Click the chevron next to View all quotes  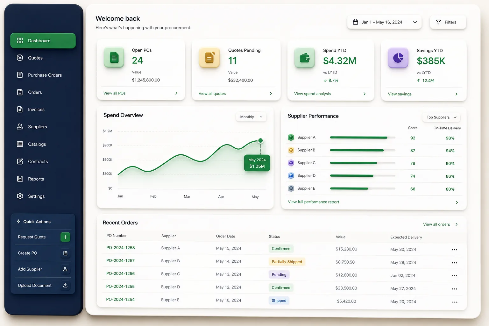coord(271,94)
